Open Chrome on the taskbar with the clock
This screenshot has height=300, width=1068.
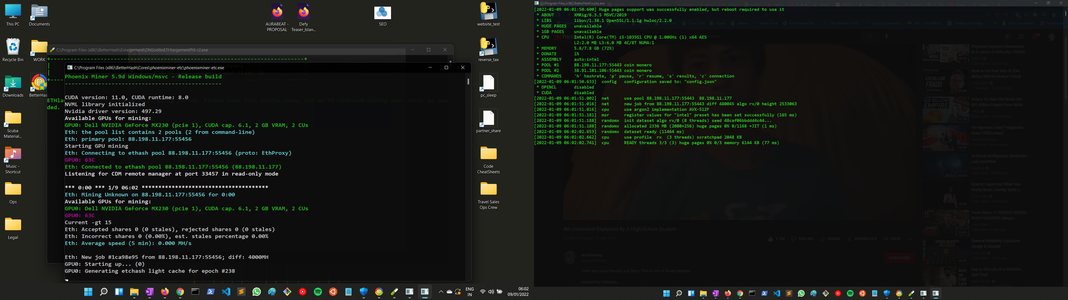coord(180,292)
